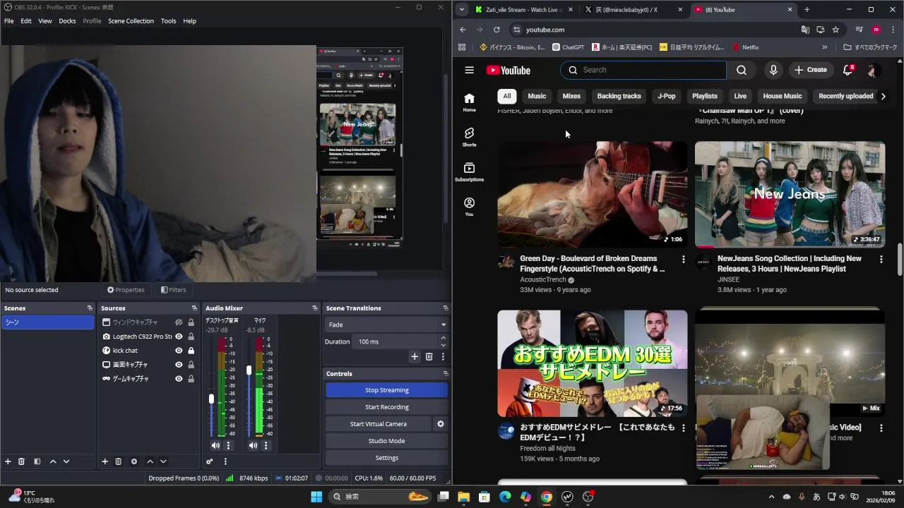Image resolution: width=904 pixels, height=508 pixels.
Task: Open source properties gear in Sources toolbar
Action: click(x=133, y=461)
